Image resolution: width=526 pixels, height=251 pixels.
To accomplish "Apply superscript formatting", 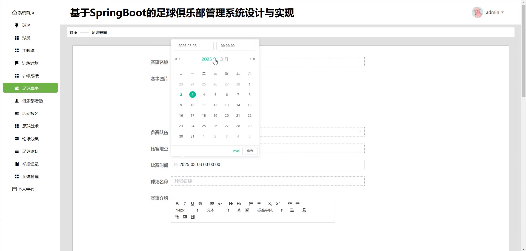I will point(278,204).
